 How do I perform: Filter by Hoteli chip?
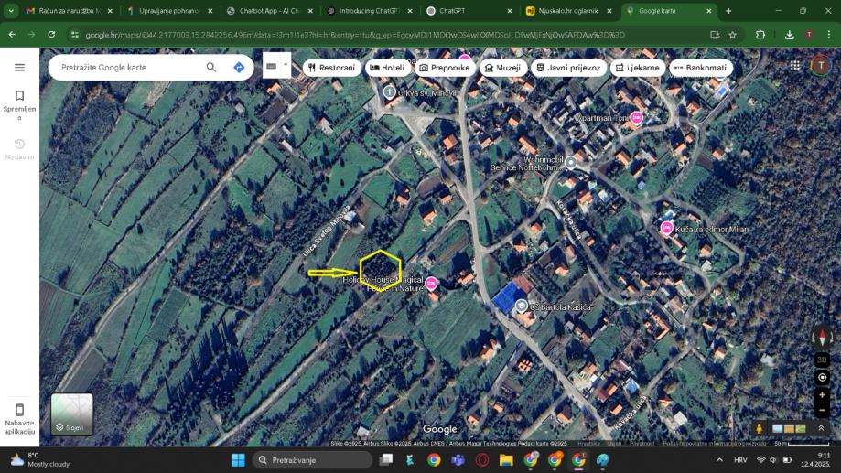tap(387, 68)
